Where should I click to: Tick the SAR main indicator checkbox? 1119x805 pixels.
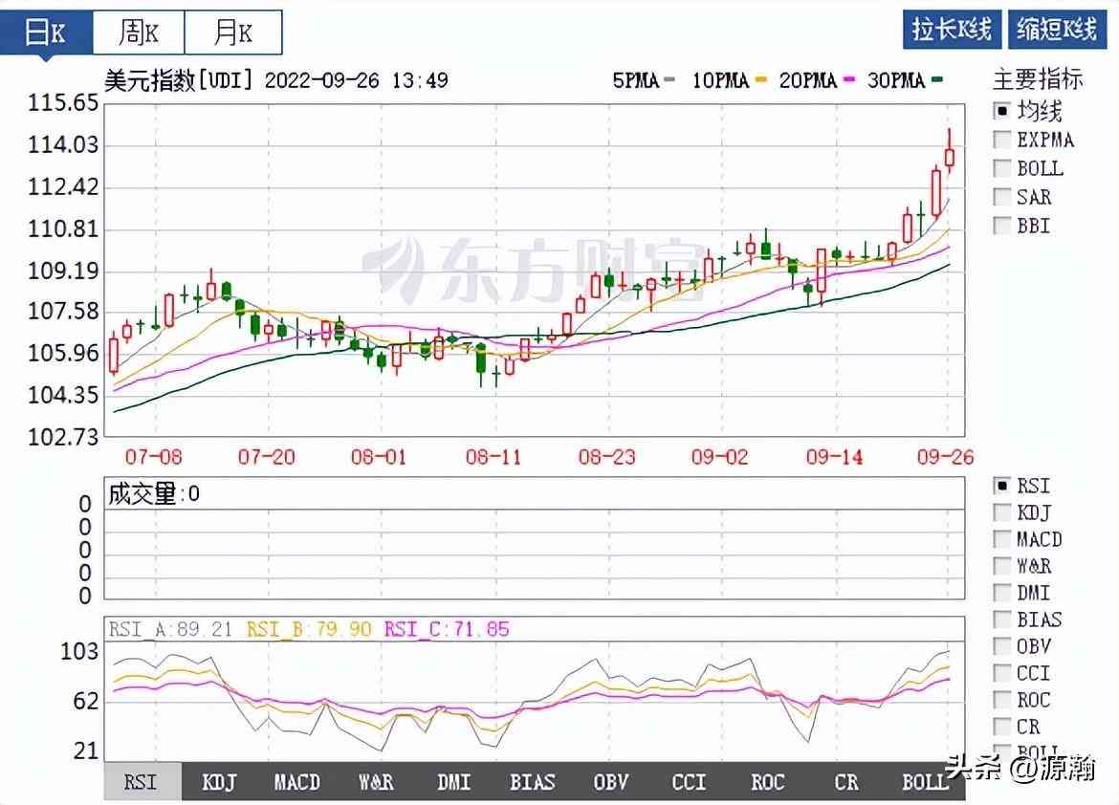(x=1002, y=197)
